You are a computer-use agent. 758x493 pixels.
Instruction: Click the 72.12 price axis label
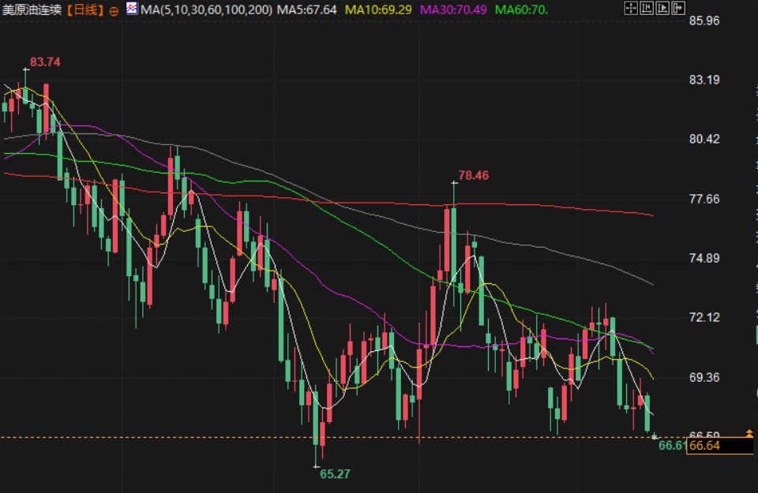pos(704,317)
